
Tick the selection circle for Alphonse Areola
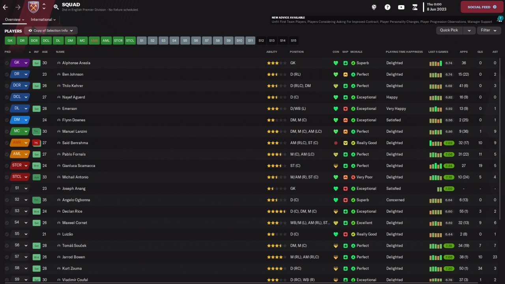pos(7,63)
